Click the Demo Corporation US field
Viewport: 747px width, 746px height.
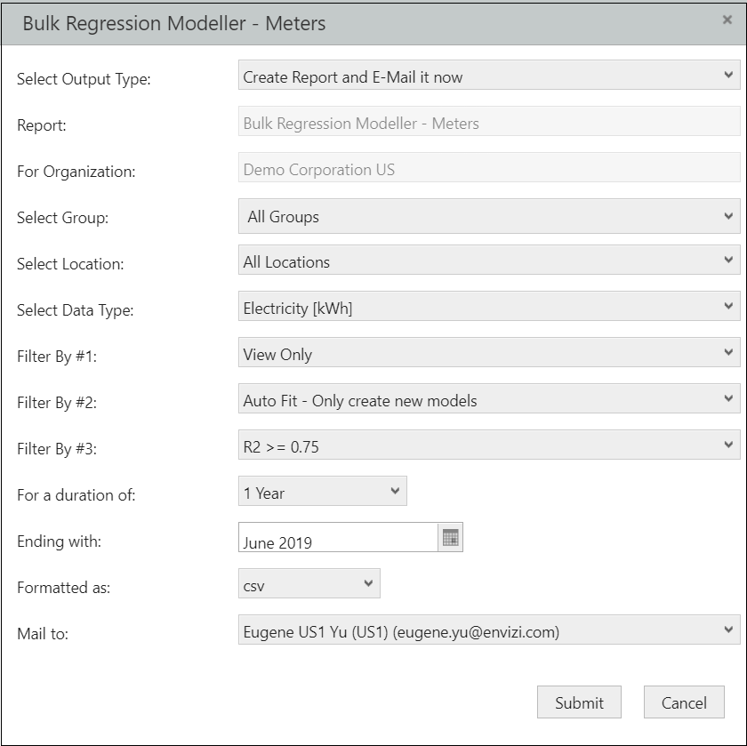(x=489, y=167)
